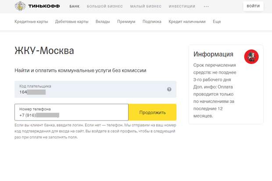Viewport: 272px width, 181px height.
Task: Click the yellow Продолжить button
Action: click(153, 112)
